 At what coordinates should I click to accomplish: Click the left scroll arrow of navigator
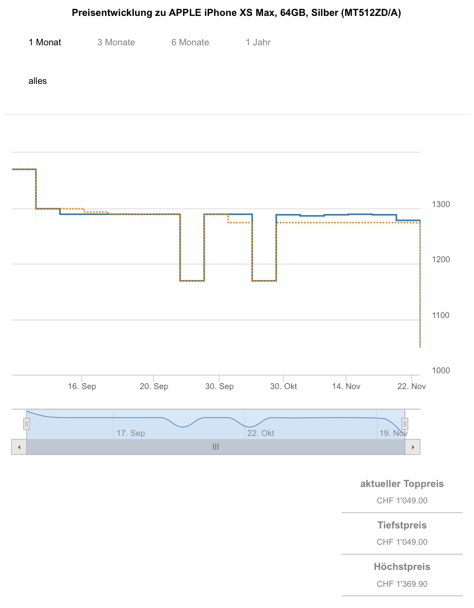click(19, 447)
